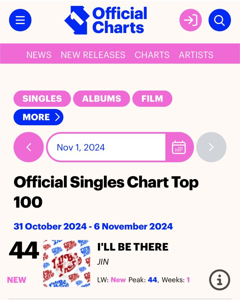The width and height of the screenshot is (240, 300).
Task: Expand the MORE chart categories
Action: click(x=38, y=117)
